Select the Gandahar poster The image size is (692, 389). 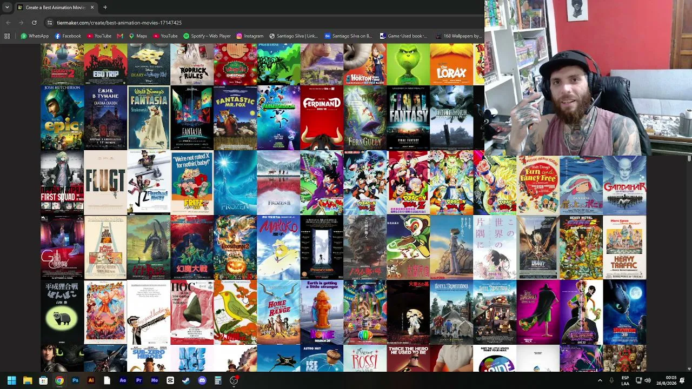point(624,185)
